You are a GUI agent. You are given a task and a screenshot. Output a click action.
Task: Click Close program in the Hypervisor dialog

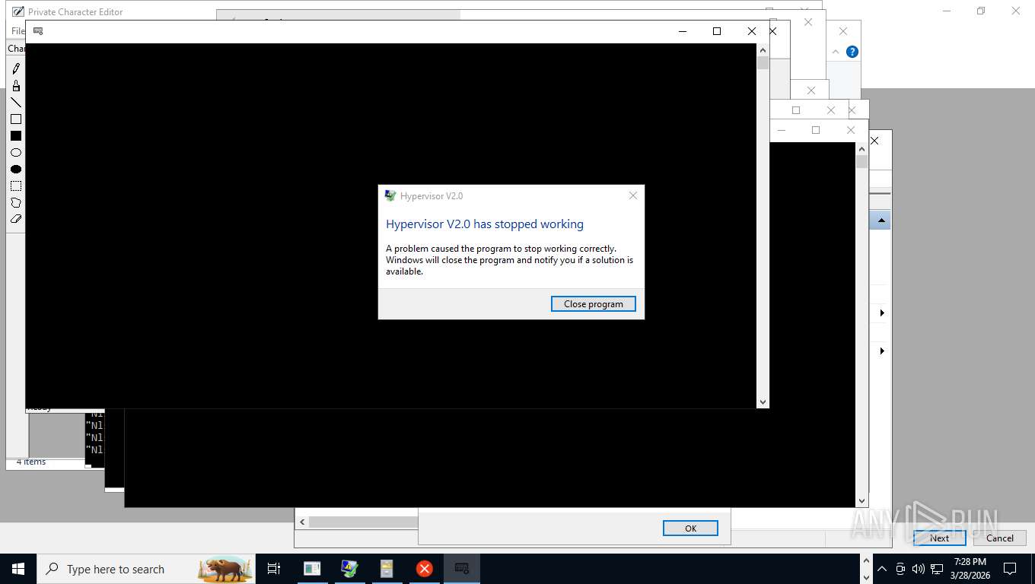[x=594, y=303]
